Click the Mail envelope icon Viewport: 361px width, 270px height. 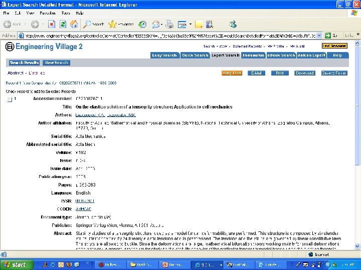[156, 24]
